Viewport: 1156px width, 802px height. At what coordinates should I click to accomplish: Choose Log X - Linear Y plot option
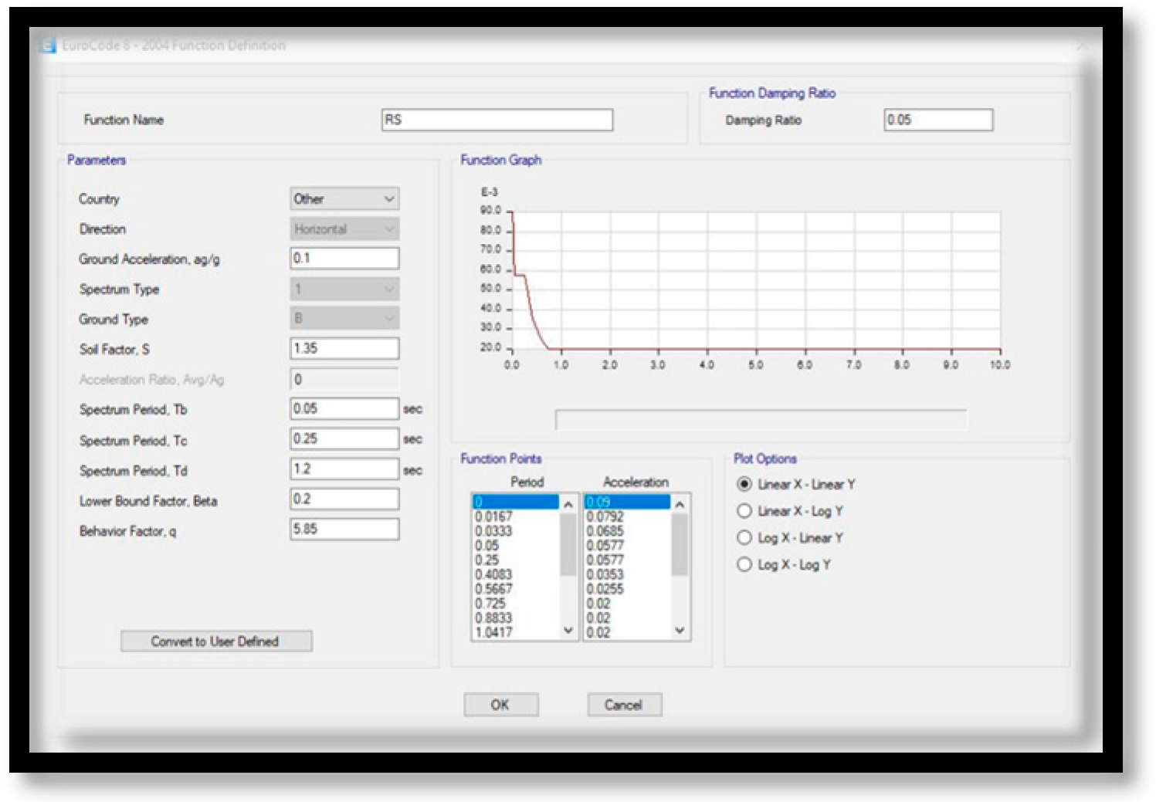744,537
